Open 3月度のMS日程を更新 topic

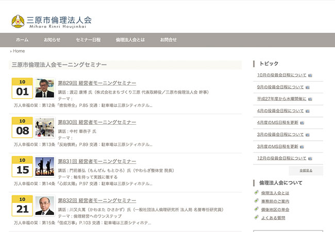click(277, 146)
